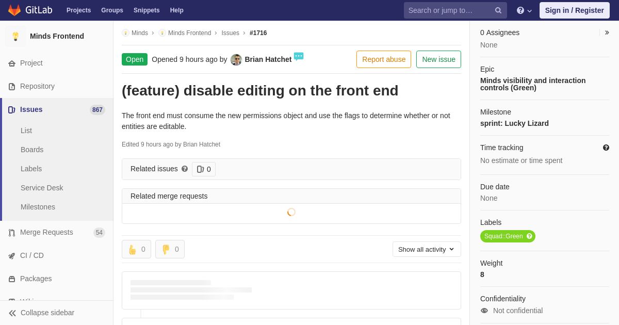
Task: Open Labels in sidebar
Action: click(x=31, y=169)
